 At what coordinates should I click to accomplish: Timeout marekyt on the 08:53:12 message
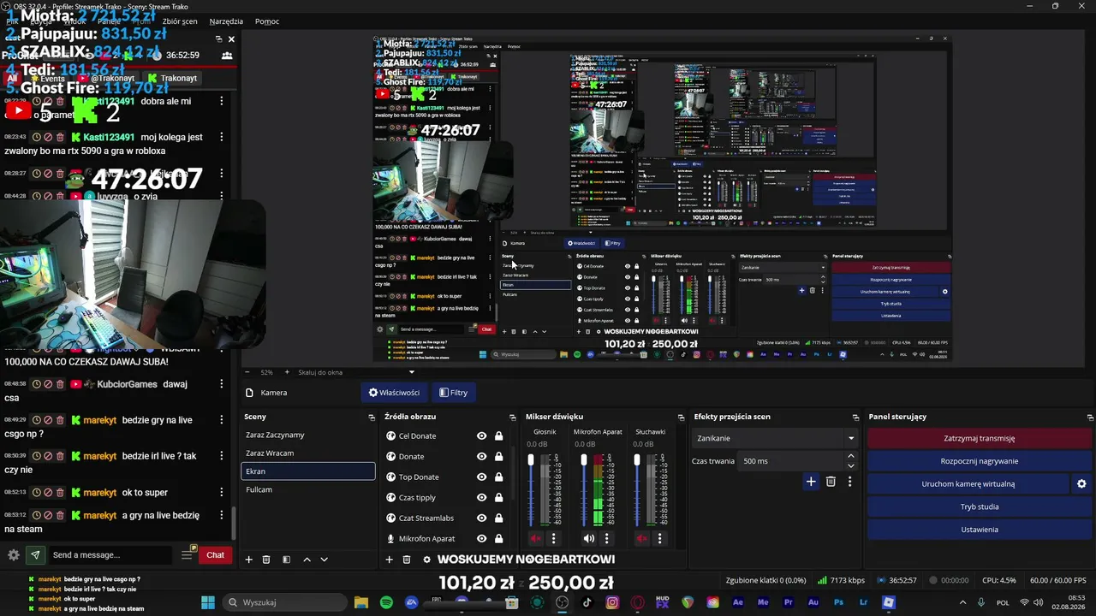[36, 516]
